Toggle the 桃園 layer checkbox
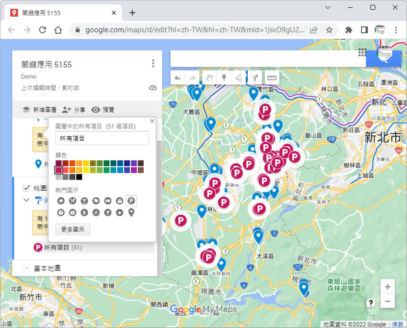 pyautogui.click(x=26, y=188)
